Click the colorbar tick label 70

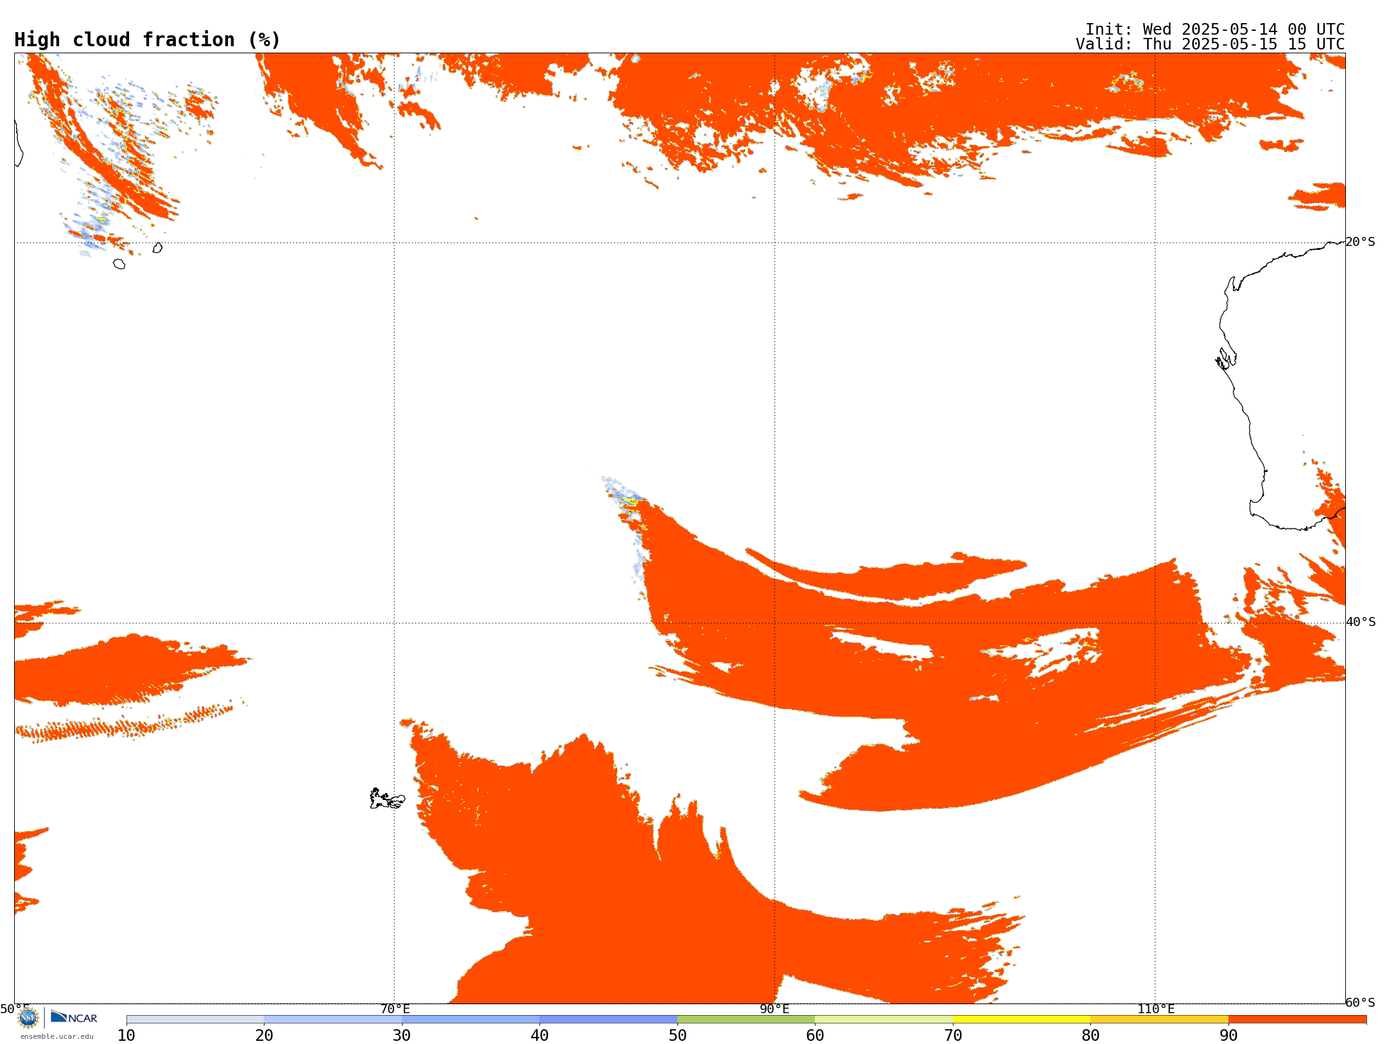(953, 1036)
